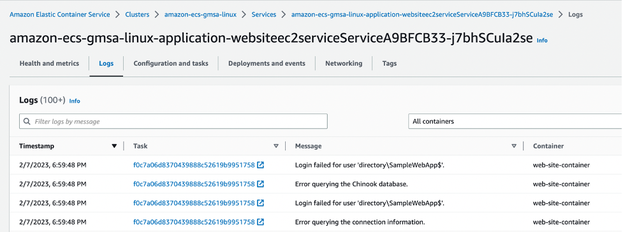
Task: Open external link icon in the connection information row
Action: [261, 222]
